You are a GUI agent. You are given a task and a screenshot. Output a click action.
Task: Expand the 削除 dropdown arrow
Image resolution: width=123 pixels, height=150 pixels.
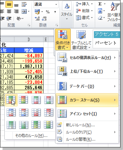(92, 11)
